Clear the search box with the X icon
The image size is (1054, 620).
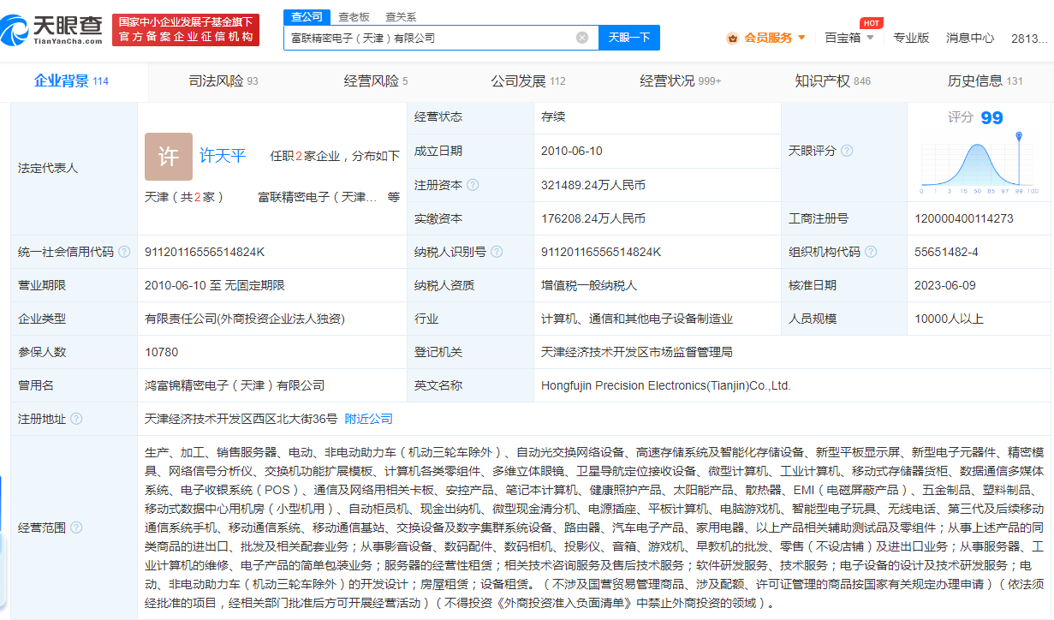pyautogui.click(x=582, y=38)
